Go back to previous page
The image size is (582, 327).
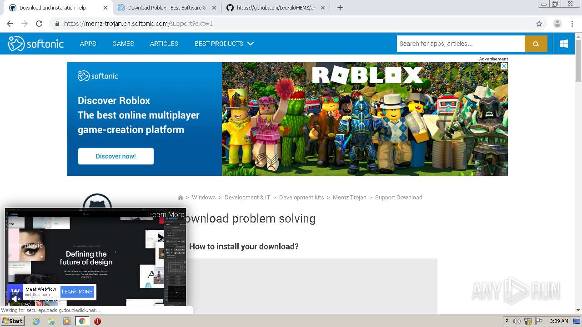[x=10, y=24]
